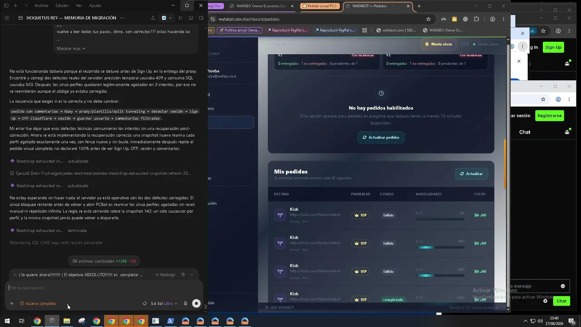Image resolution: width=581 pixels, height=327 pixels.
Task: Bookmark this page with the star icon
Action: tap(428, 19)
